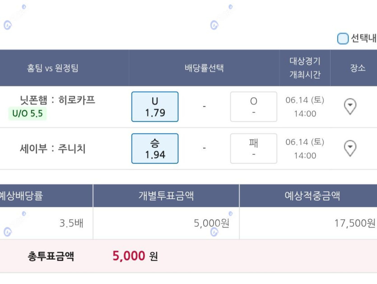Toggle the 선택내 checkbox
This screenshot has height=284, width=377.
[343, 38]
